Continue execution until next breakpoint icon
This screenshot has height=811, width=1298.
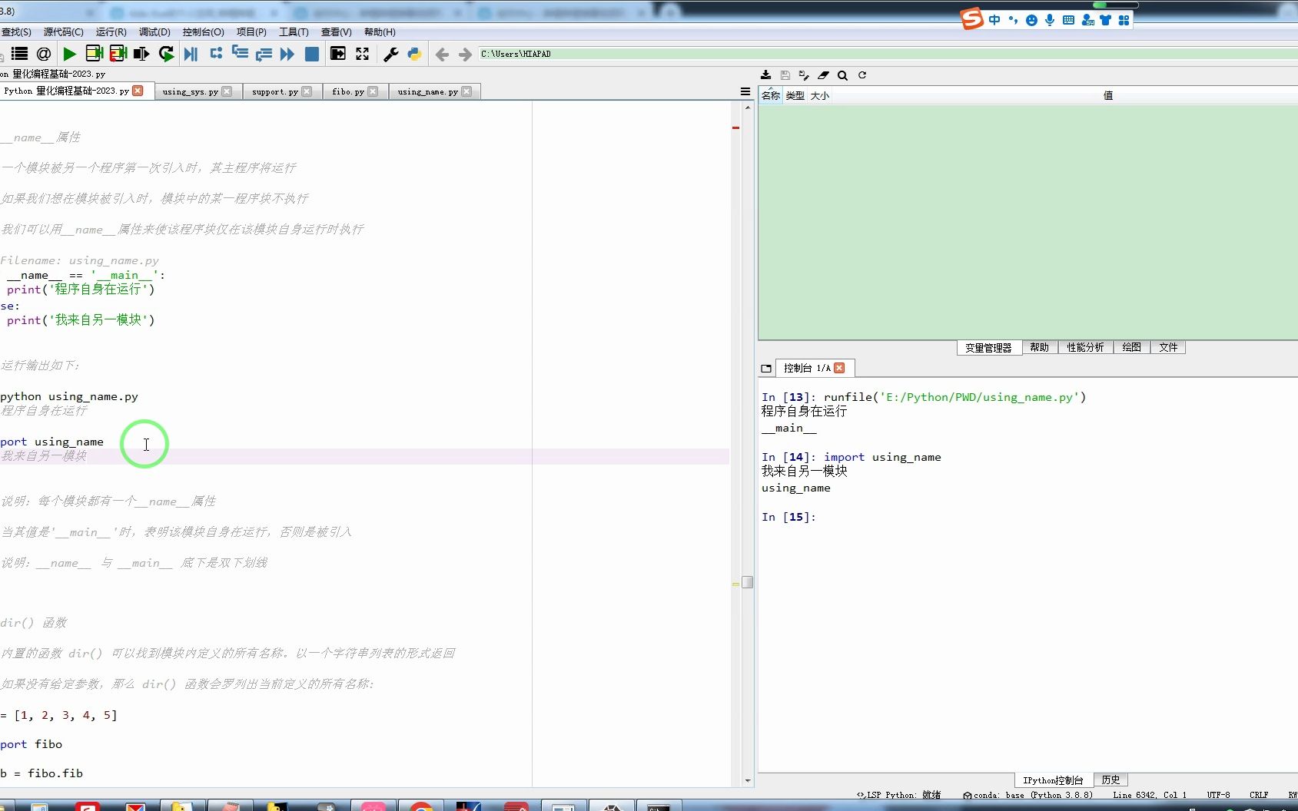click(x=287, y=54)
